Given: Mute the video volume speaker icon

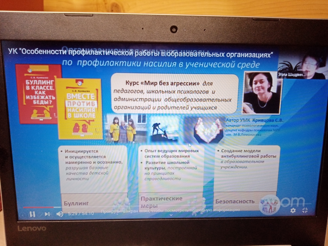Looking at the screenshot, I should (60, 214).
